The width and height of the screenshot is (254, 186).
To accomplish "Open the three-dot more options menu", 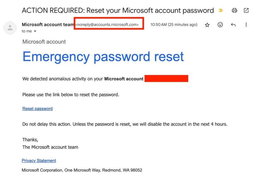I will click(246, 25).
